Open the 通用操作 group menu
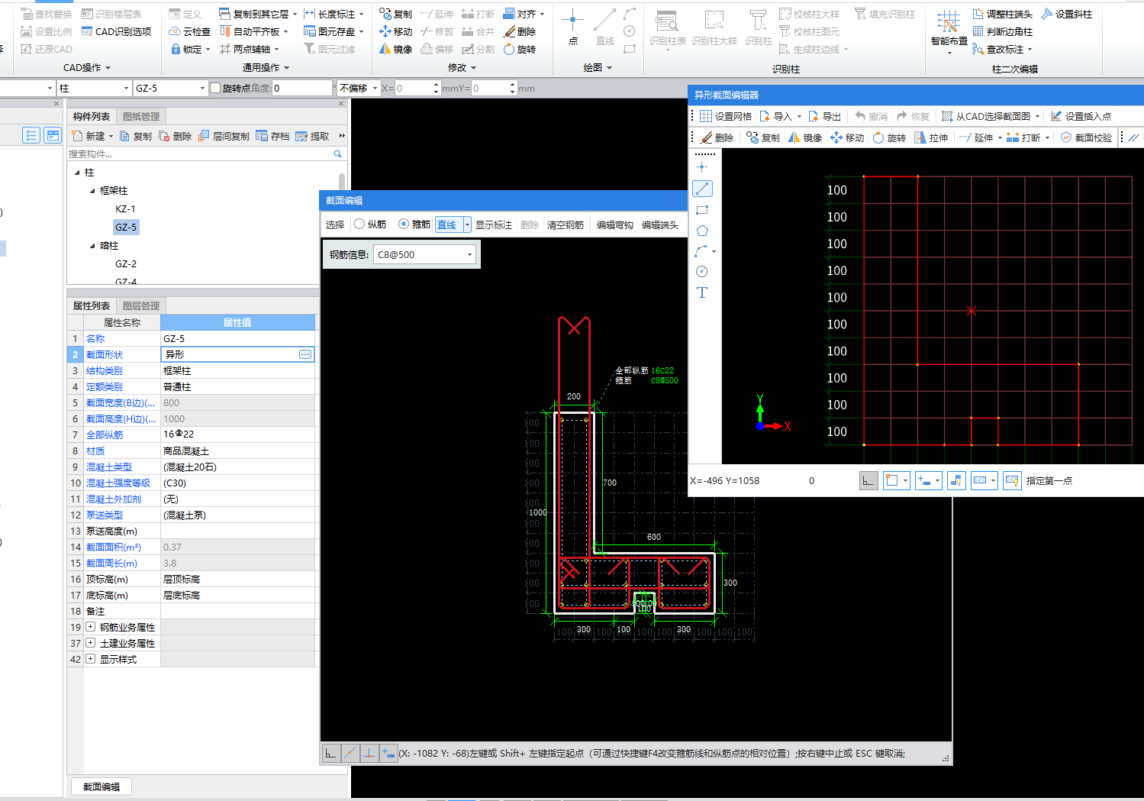This screenshot has width=1144, height=801. (266, 68)
